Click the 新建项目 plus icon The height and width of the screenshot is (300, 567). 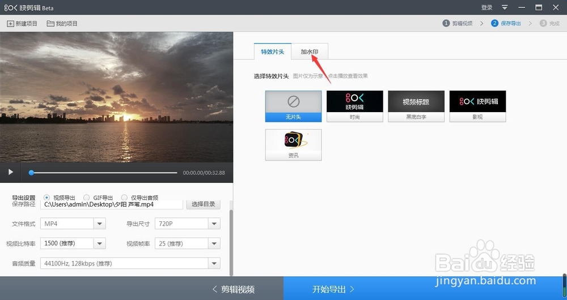pos(10,23)
